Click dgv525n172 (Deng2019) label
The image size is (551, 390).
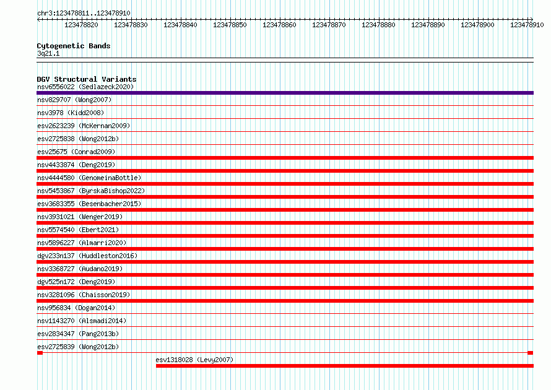point(76,282)
